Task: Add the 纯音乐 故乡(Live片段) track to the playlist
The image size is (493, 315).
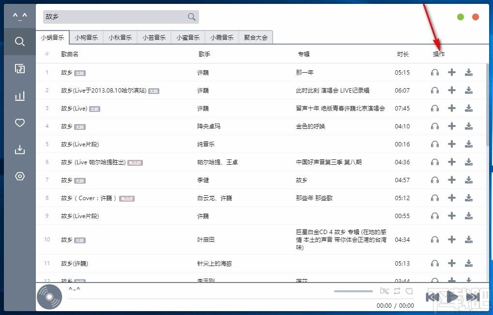Action: (452, 144)
